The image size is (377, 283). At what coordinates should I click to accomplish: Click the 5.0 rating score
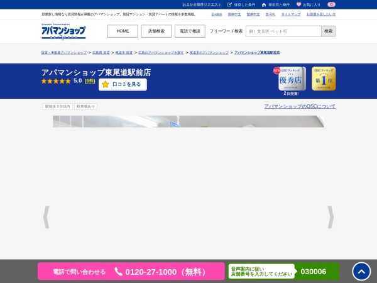pos(78,81)
